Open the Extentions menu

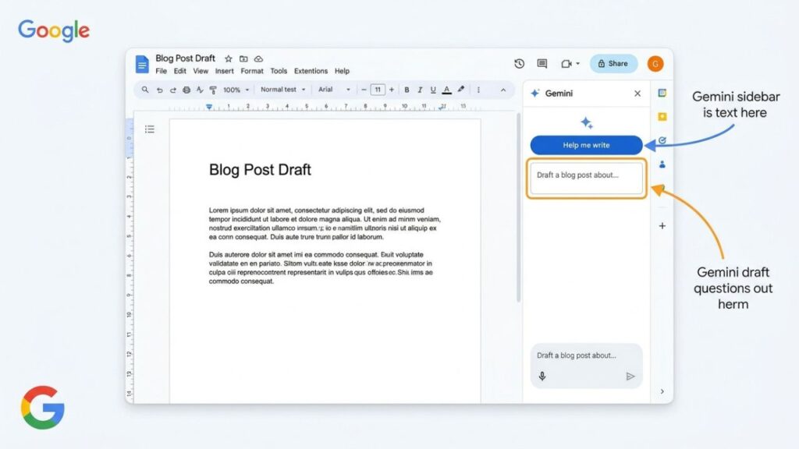[x=311, y=71]
